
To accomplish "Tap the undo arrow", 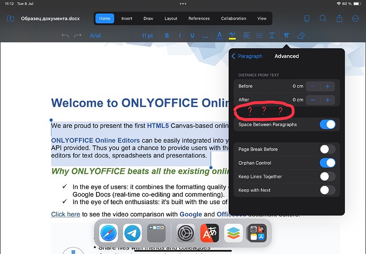I will [65, 36].
